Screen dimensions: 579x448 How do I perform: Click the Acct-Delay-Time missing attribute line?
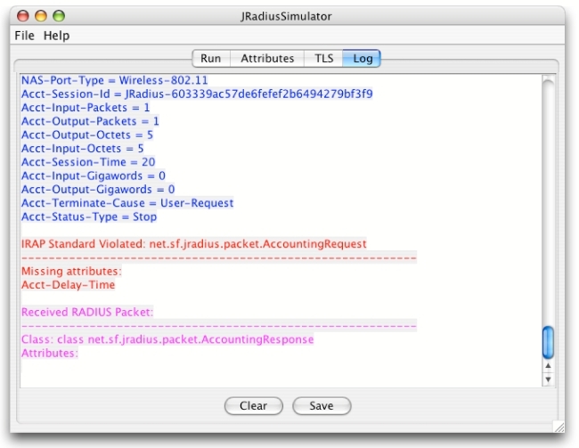coord(68,285)
